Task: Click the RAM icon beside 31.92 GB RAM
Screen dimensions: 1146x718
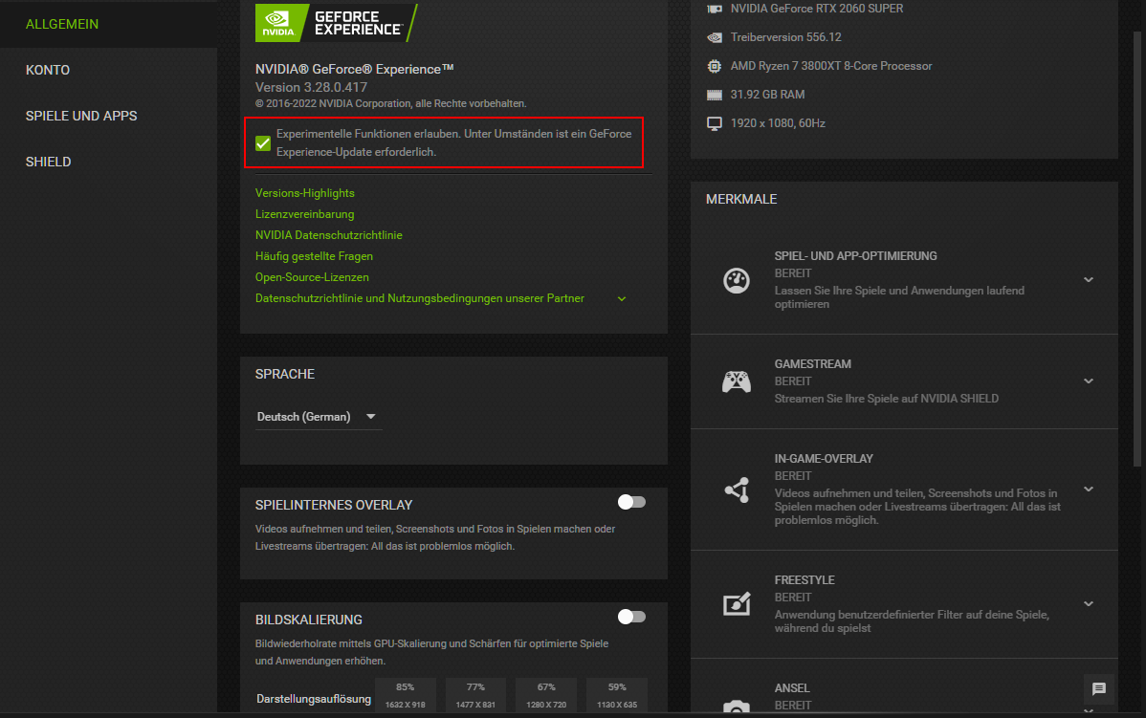Action: click(x=714, y=95)
